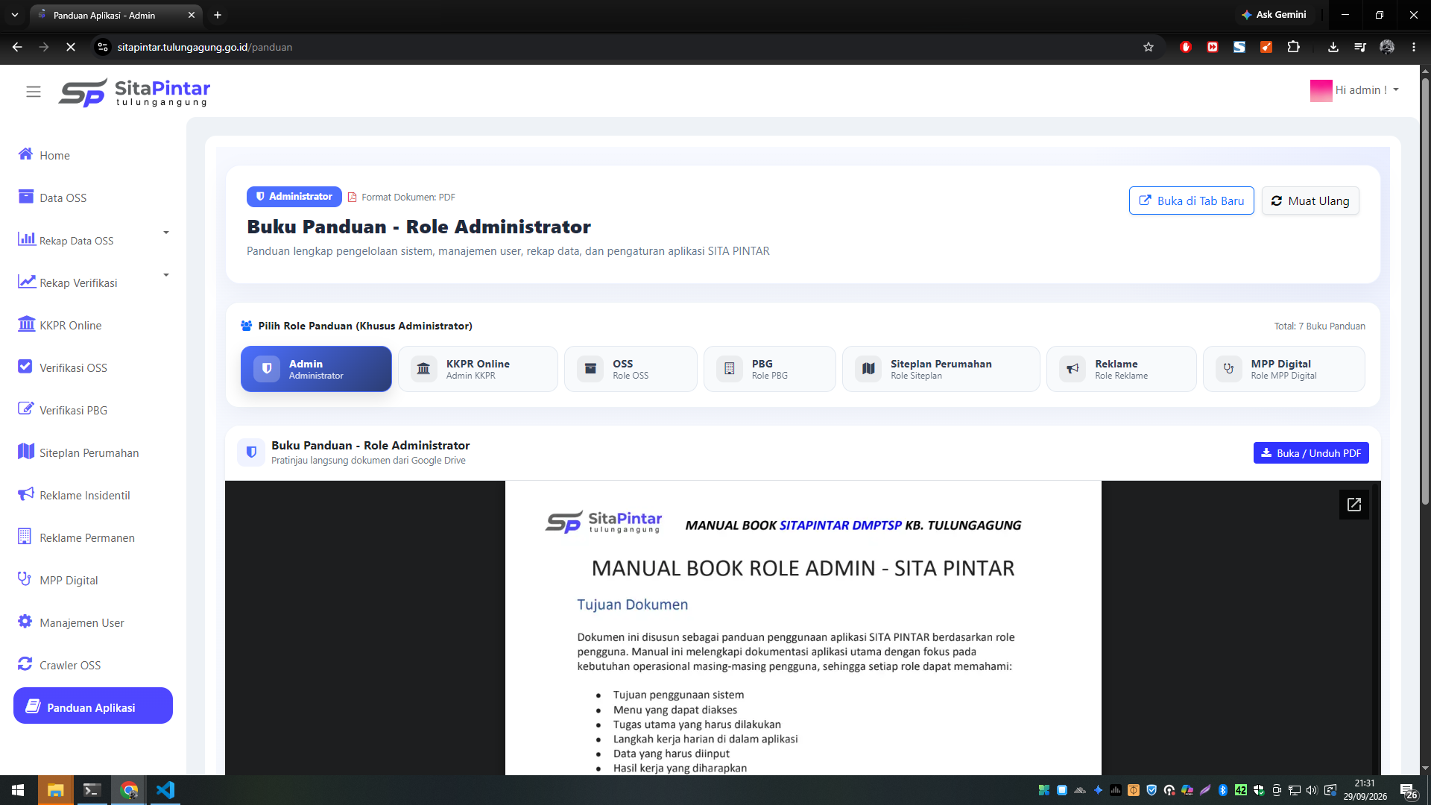Expand the Rekap Verifikasi submenu arrow
1431x805 pixels.
click(x=166, y=275)
